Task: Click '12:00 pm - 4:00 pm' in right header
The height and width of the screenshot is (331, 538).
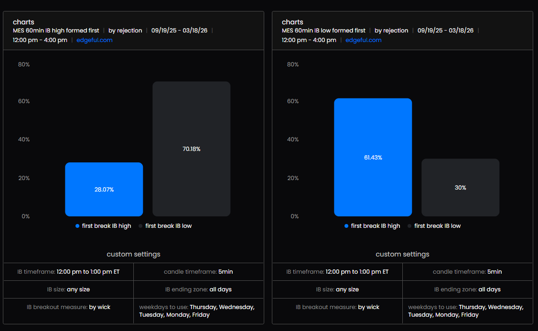Action: (309, 40)
